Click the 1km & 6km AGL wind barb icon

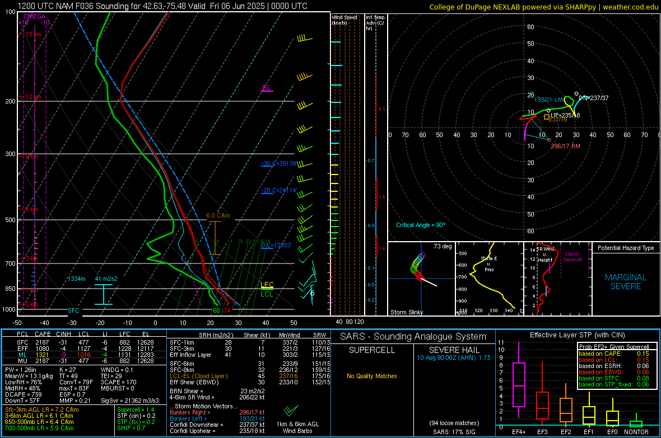point(291,410)
